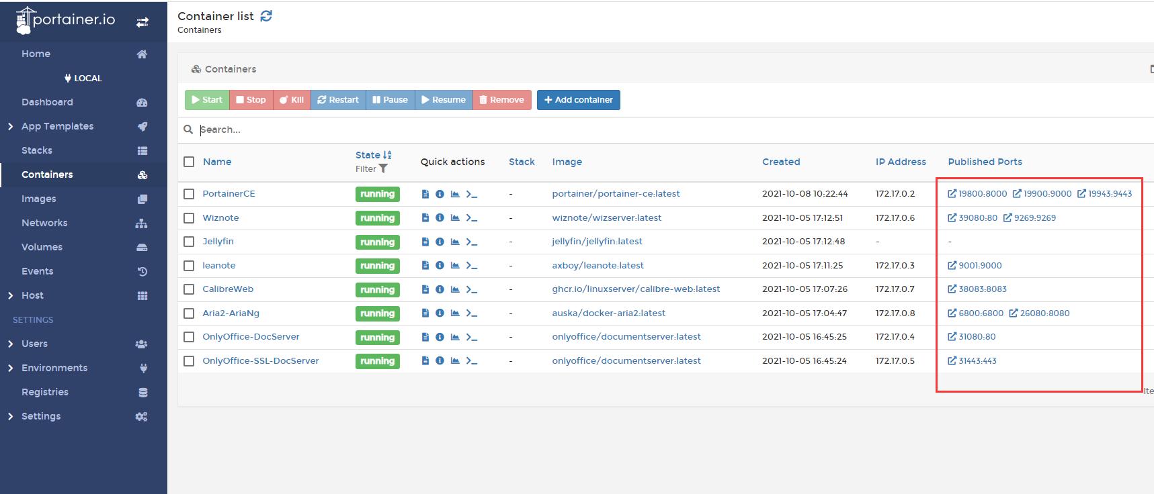Sort by the Created column header
The height and width of the screenshot is (494, 1154).
(x=781, y=162)
